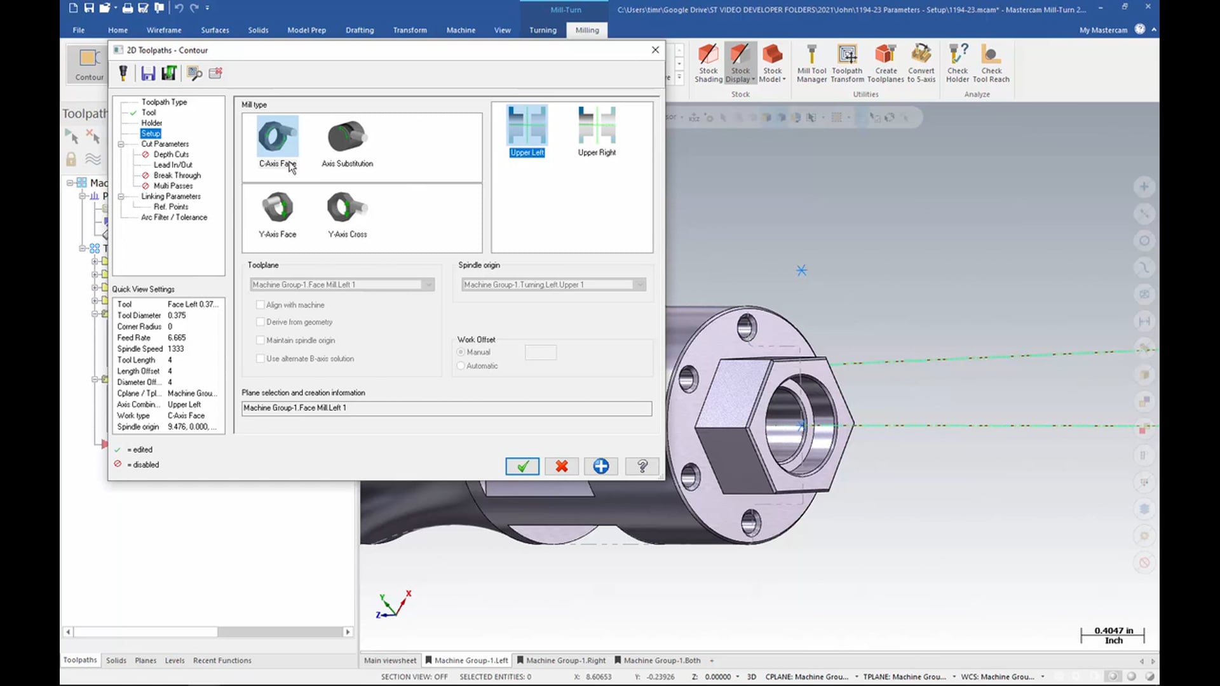Click the Toolpaths scrollbar right arrow
The height and width of the screenshot is (686, 1220).
click(x=348, y=632)
